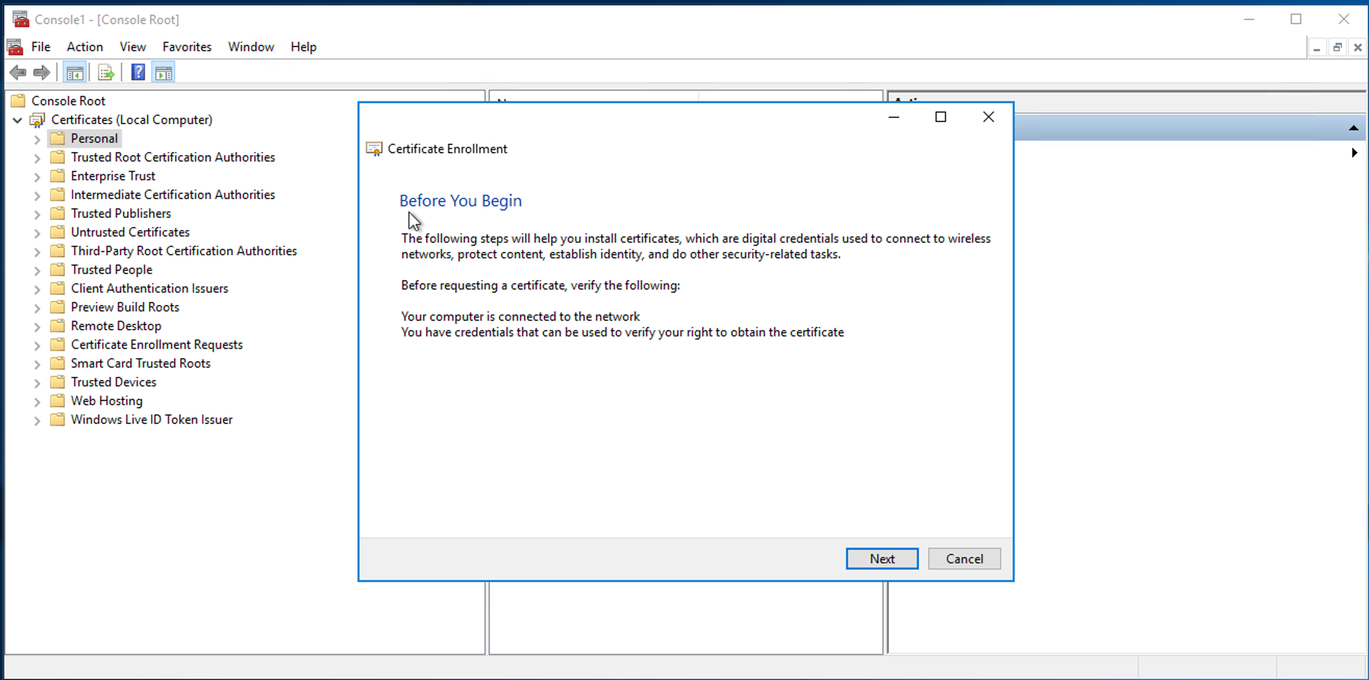The height and width of the screenshot is (680, 1369).
Task: Select Certificates (Local Computer) tree node
Action: point(132,120)
